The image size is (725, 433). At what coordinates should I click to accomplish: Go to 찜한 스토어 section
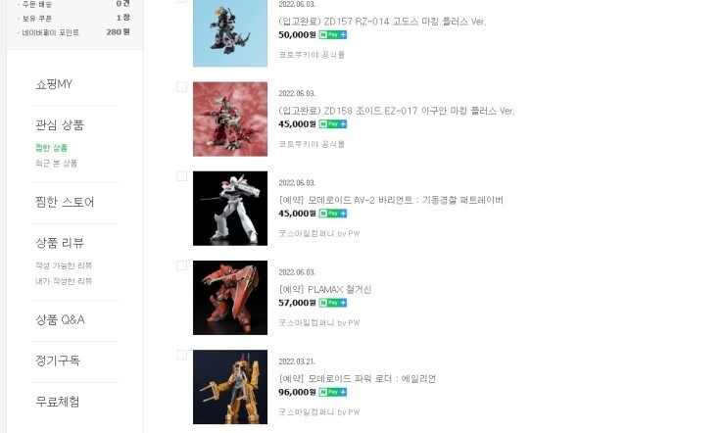pyautogui.click(x=65, y=203)
